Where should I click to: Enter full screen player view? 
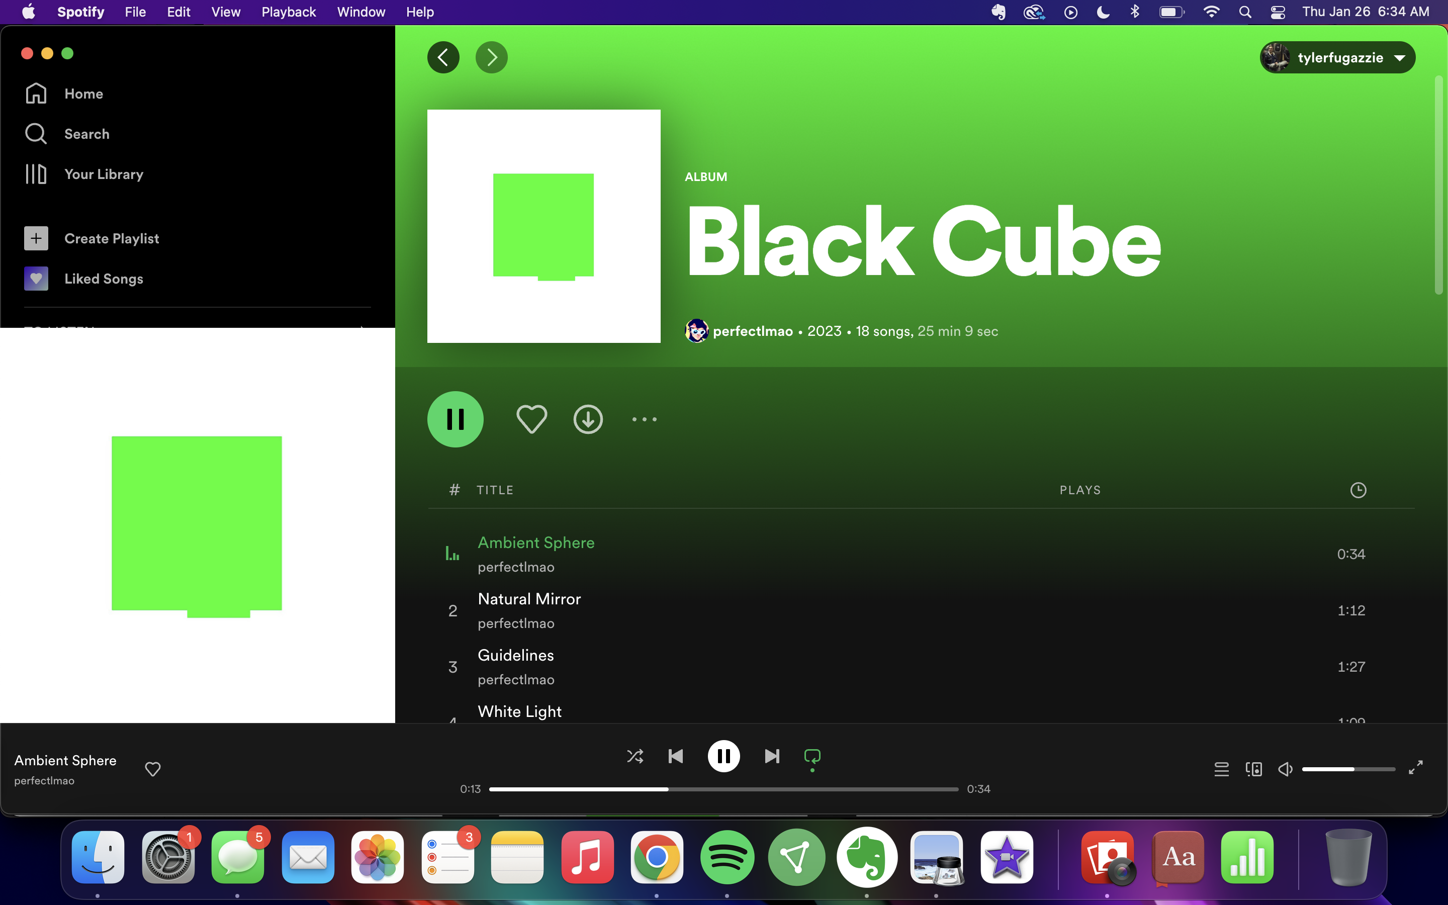(1415, 768)
